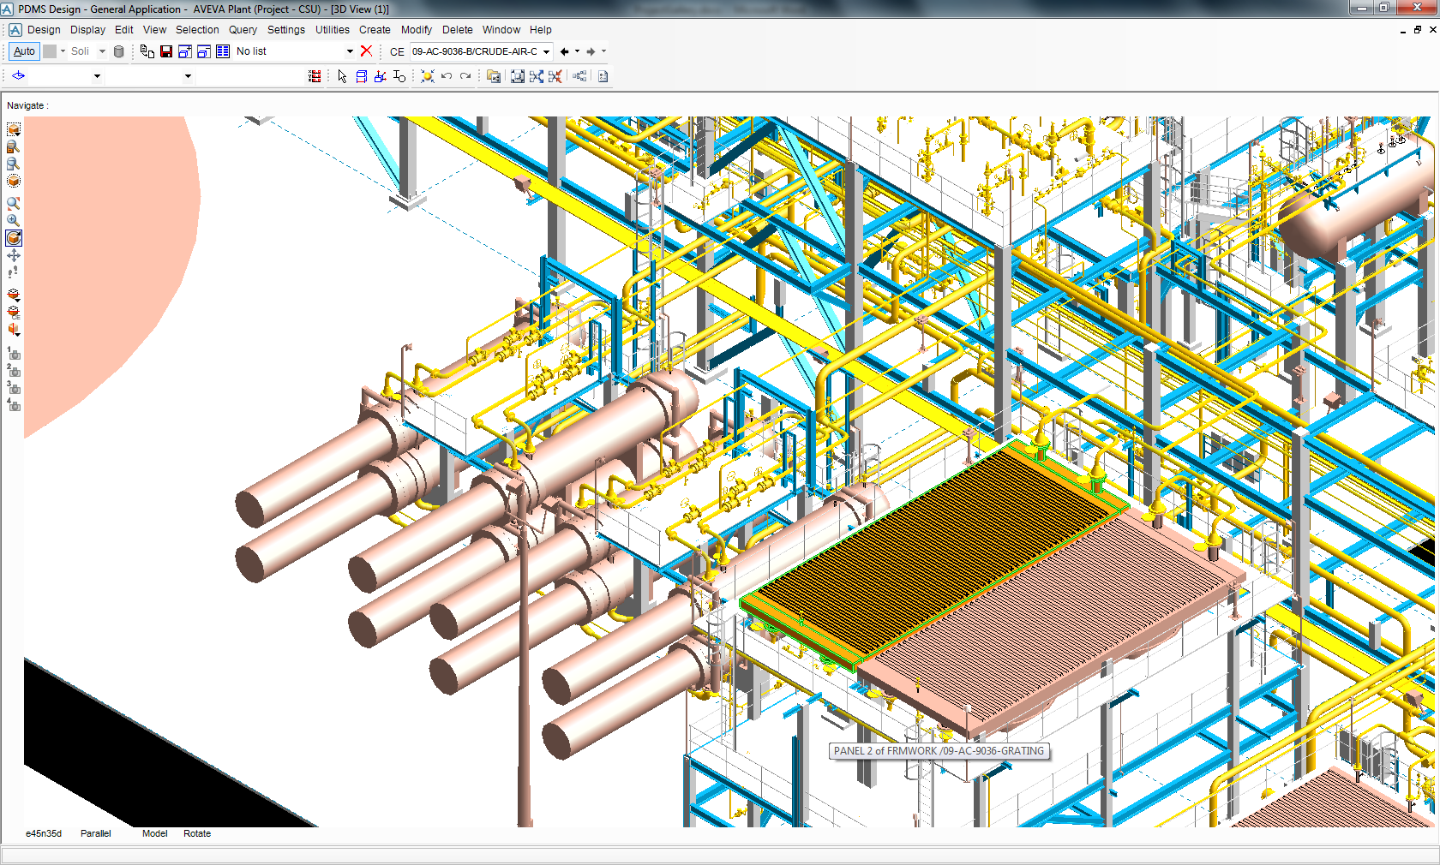Click the blue frame selection tool icon
Screen dimensions: 1440x865
pos(362,76)
